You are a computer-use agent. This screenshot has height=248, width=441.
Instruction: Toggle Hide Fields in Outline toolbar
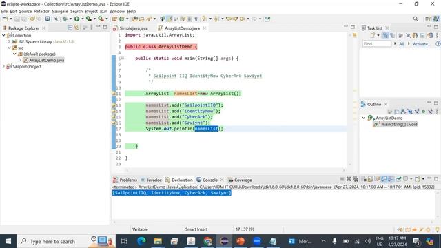click(x=411, y=112)
